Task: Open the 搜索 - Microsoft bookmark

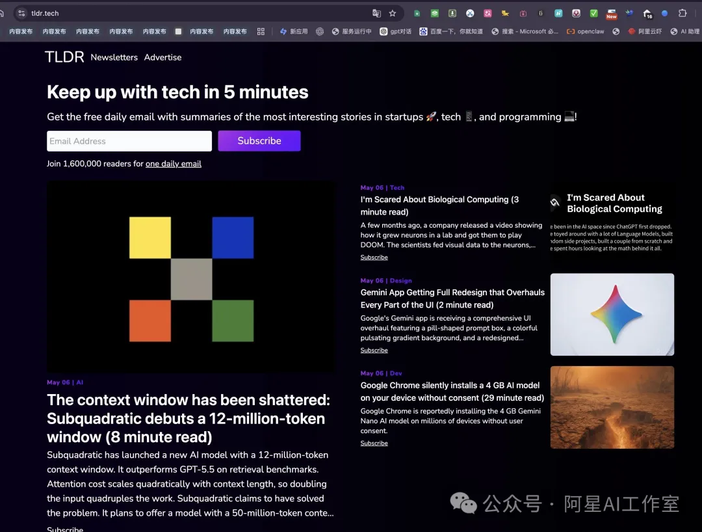Action: [525, 31]
